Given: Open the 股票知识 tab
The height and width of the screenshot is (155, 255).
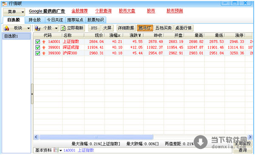Looking at the screenshot, I should [x=96, y=20].
